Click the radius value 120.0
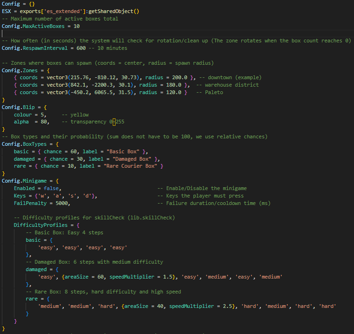354x334 pixels. tap(174, 92)
